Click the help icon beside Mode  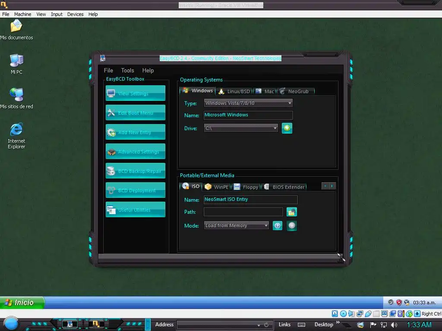(278, 225)
